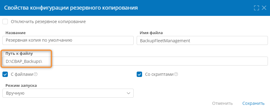Click the Название label text
Screen dimensions: 270x109
pyautogui.click(x=15, y=33)
